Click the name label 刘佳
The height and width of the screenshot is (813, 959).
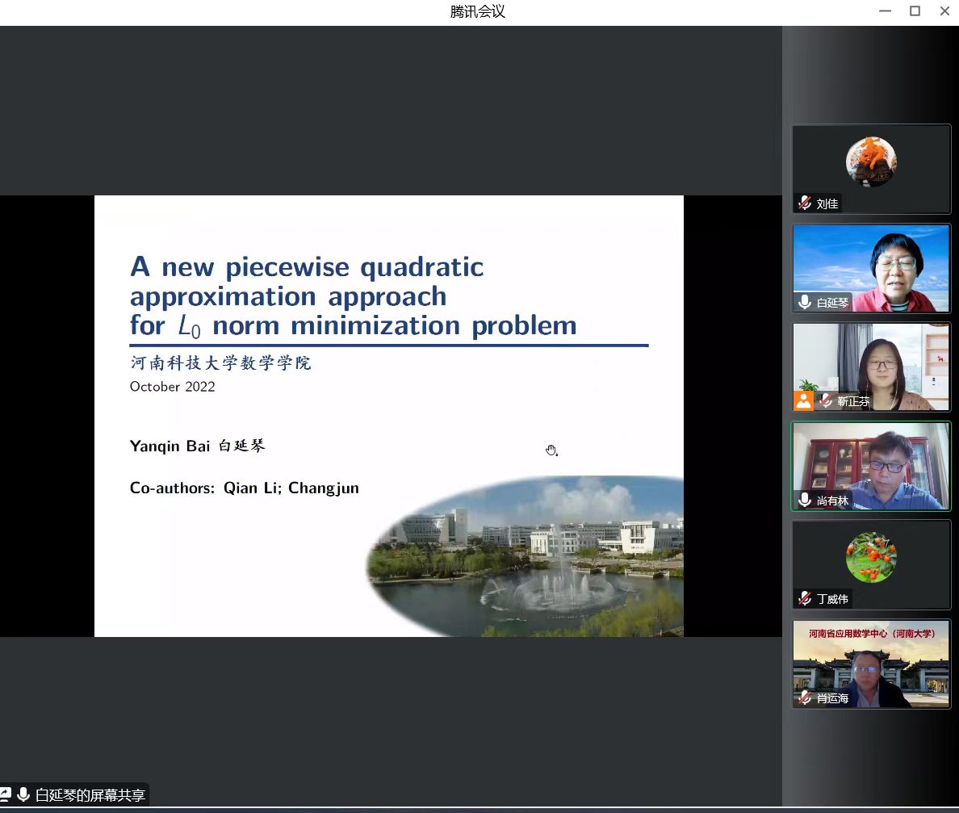click(x=827, y=203)
